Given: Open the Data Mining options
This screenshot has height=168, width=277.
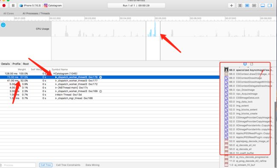Looking at the screenshot, I should tap(92, 165).
